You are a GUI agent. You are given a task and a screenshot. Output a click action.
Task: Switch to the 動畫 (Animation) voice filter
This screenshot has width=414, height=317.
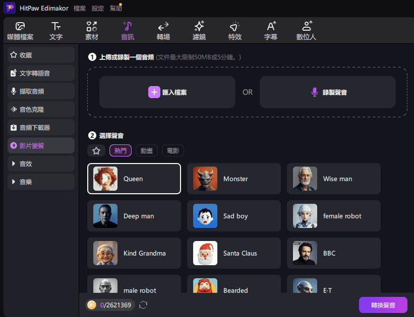coord(146,150)
